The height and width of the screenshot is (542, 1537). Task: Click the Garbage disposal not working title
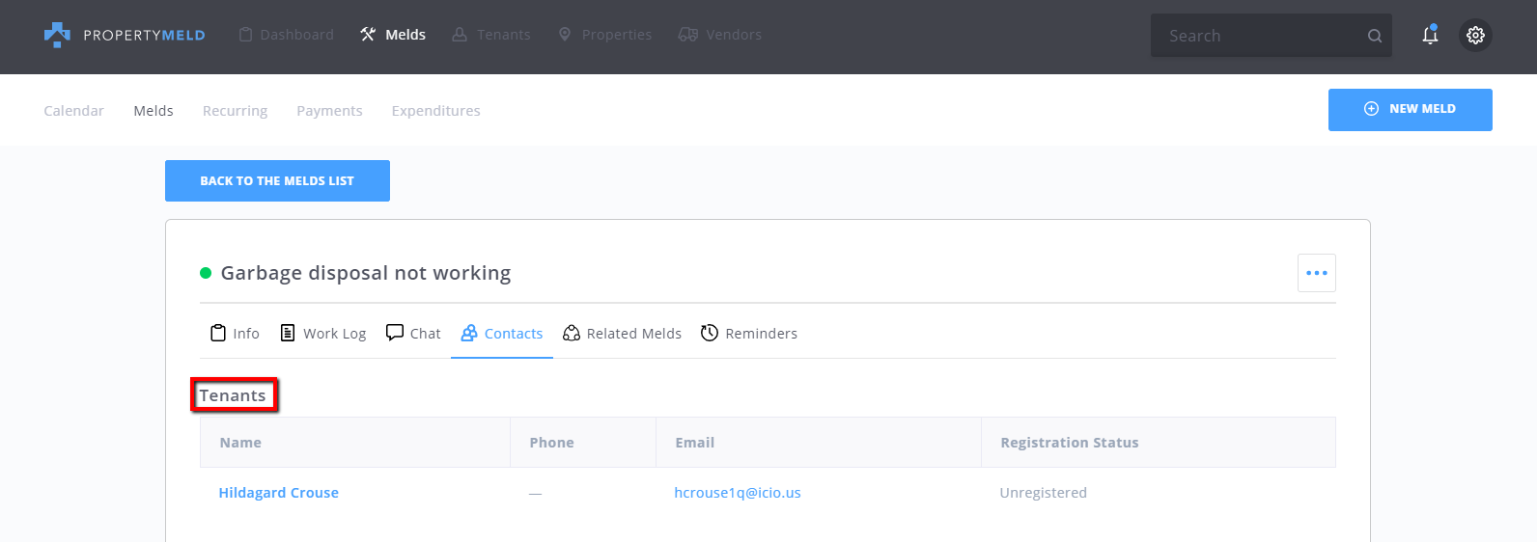tap(366, 273)
